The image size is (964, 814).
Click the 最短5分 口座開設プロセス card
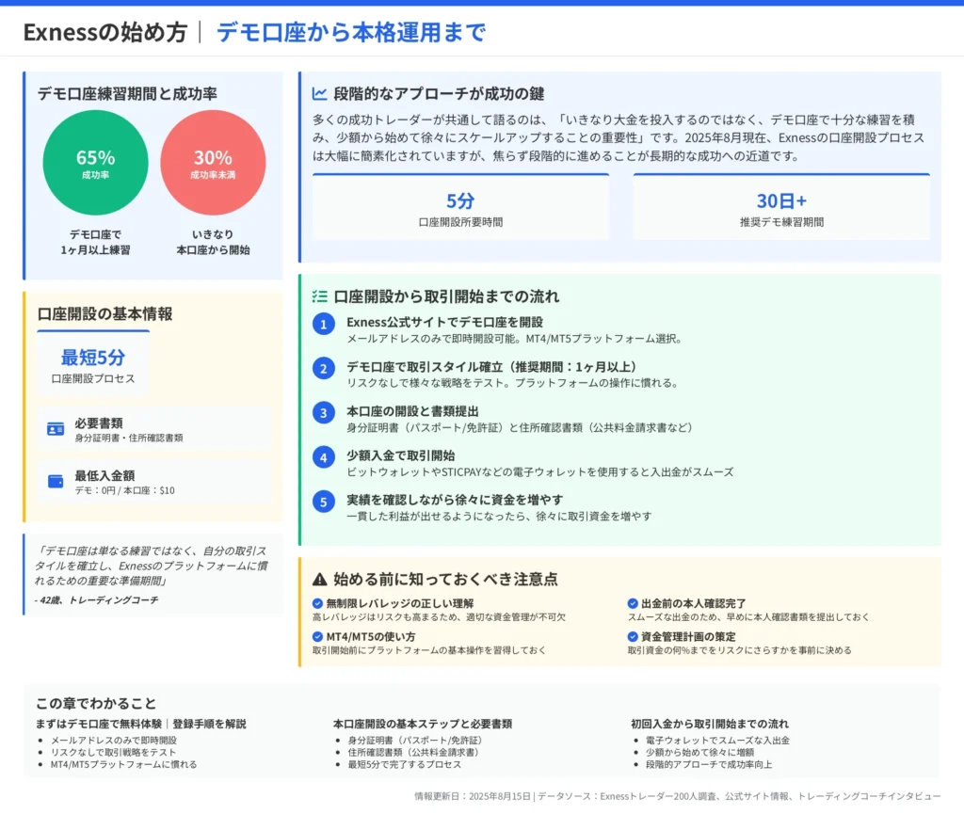coord(93,363)
